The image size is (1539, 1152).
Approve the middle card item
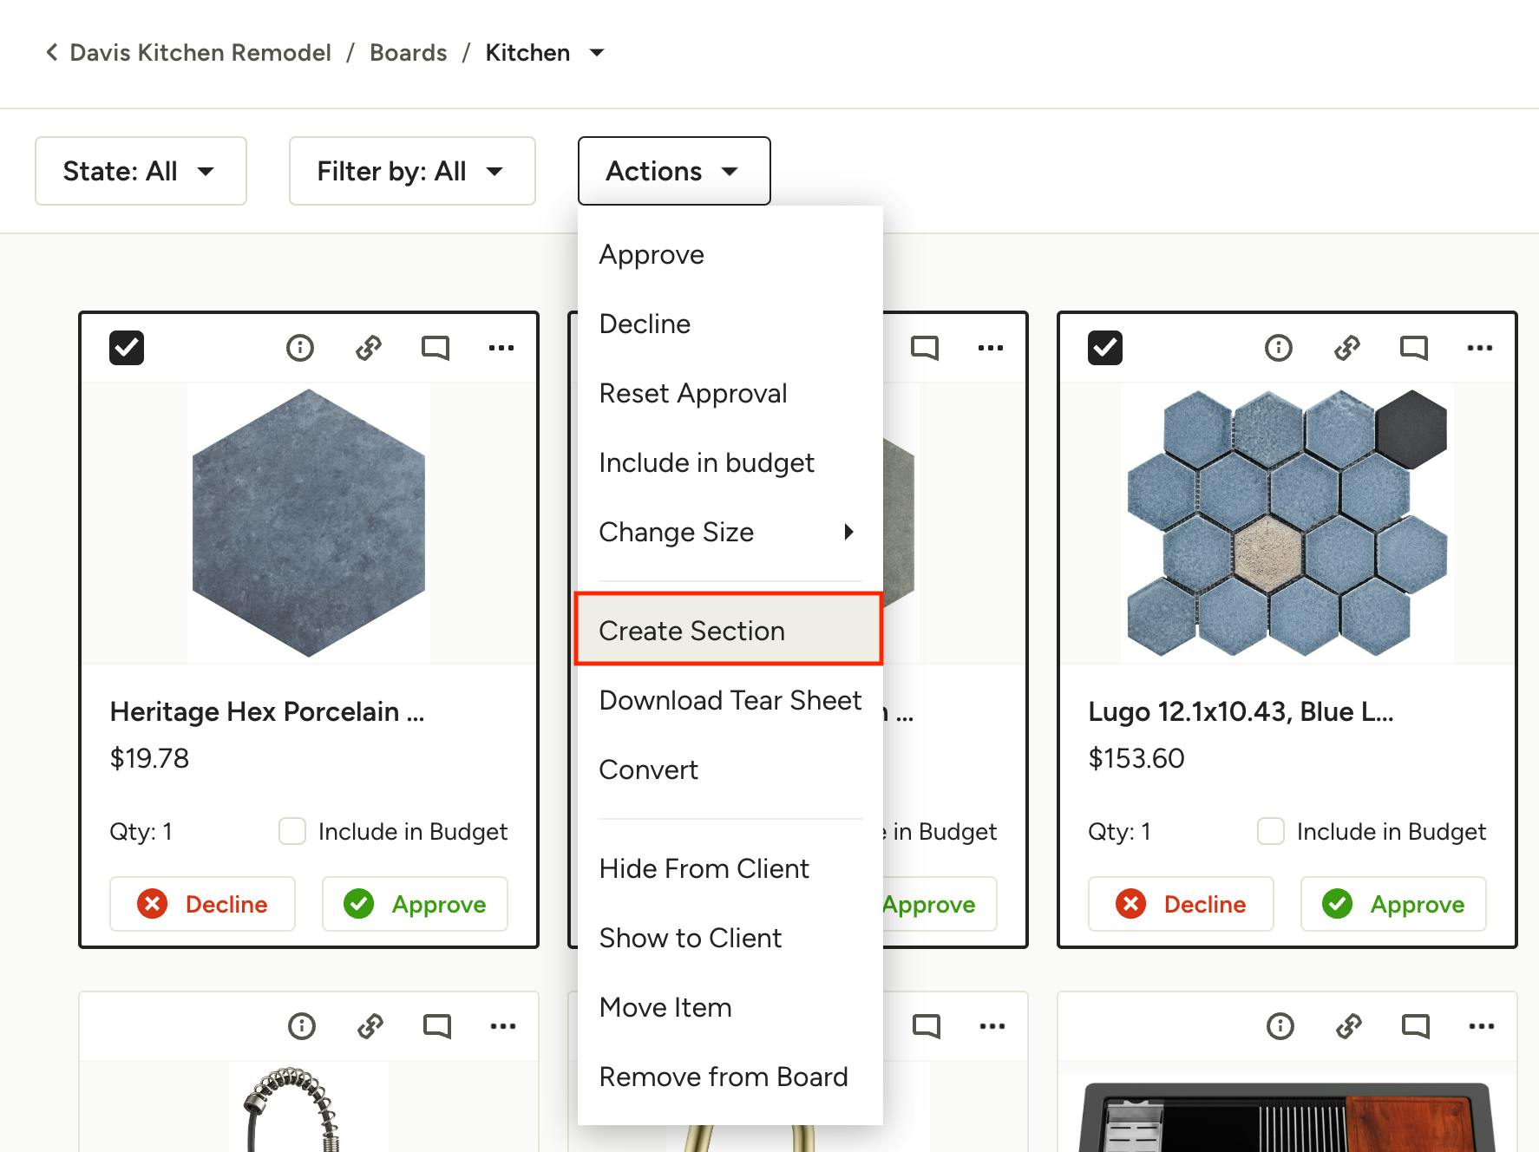click(940, 904)
